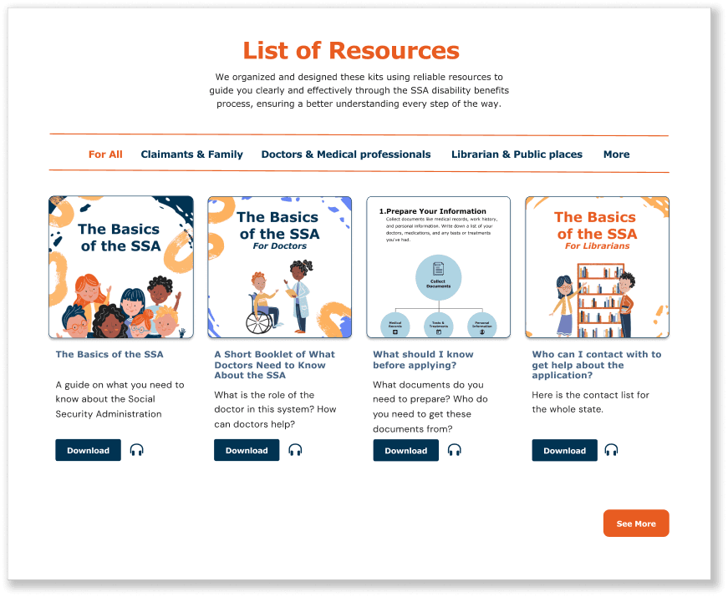
Task: Open 'Who can I contact with' title link
Action: coord(597,365)
